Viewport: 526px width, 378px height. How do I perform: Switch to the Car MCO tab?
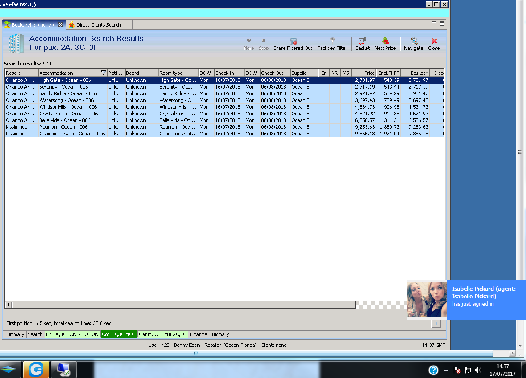(x=149, y=334)
